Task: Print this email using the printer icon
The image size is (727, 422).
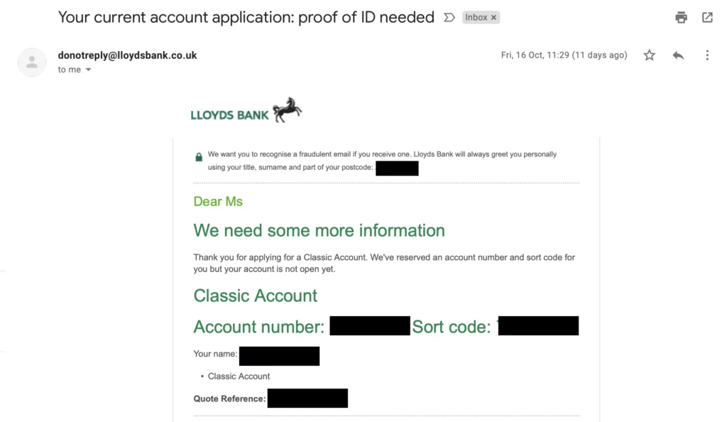Action: (x=681, y=18)
